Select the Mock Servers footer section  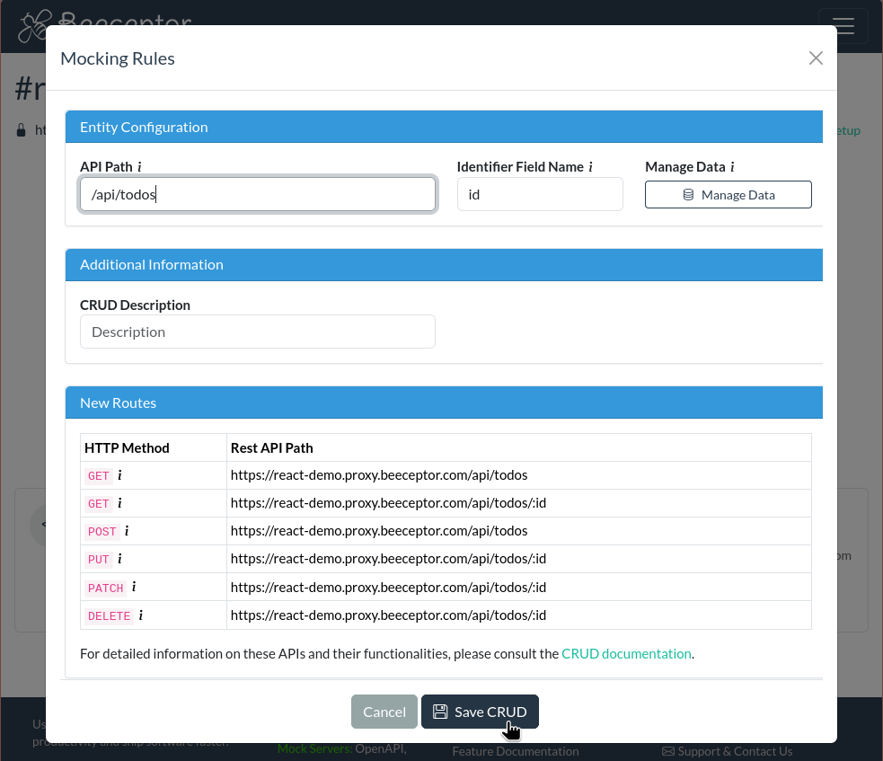tap(314, 748)
